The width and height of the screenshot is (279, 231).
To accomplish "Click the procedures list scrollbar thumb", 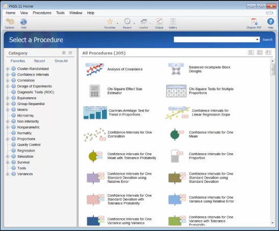I will (272, 69).
